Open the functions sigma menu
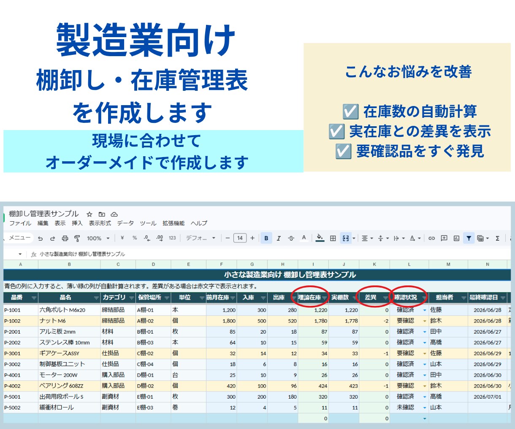515x429 pixels. click(x=497, y=238)
